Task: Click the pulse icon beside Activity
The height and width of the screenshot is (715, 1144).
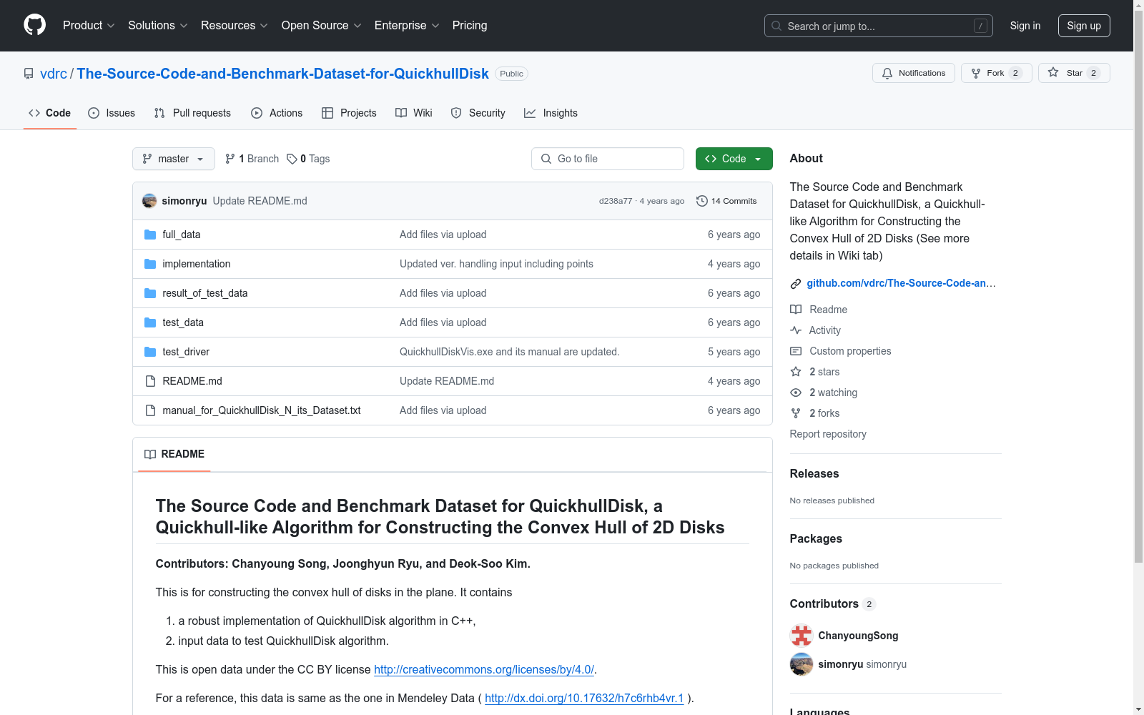Action: pos(796,330)
